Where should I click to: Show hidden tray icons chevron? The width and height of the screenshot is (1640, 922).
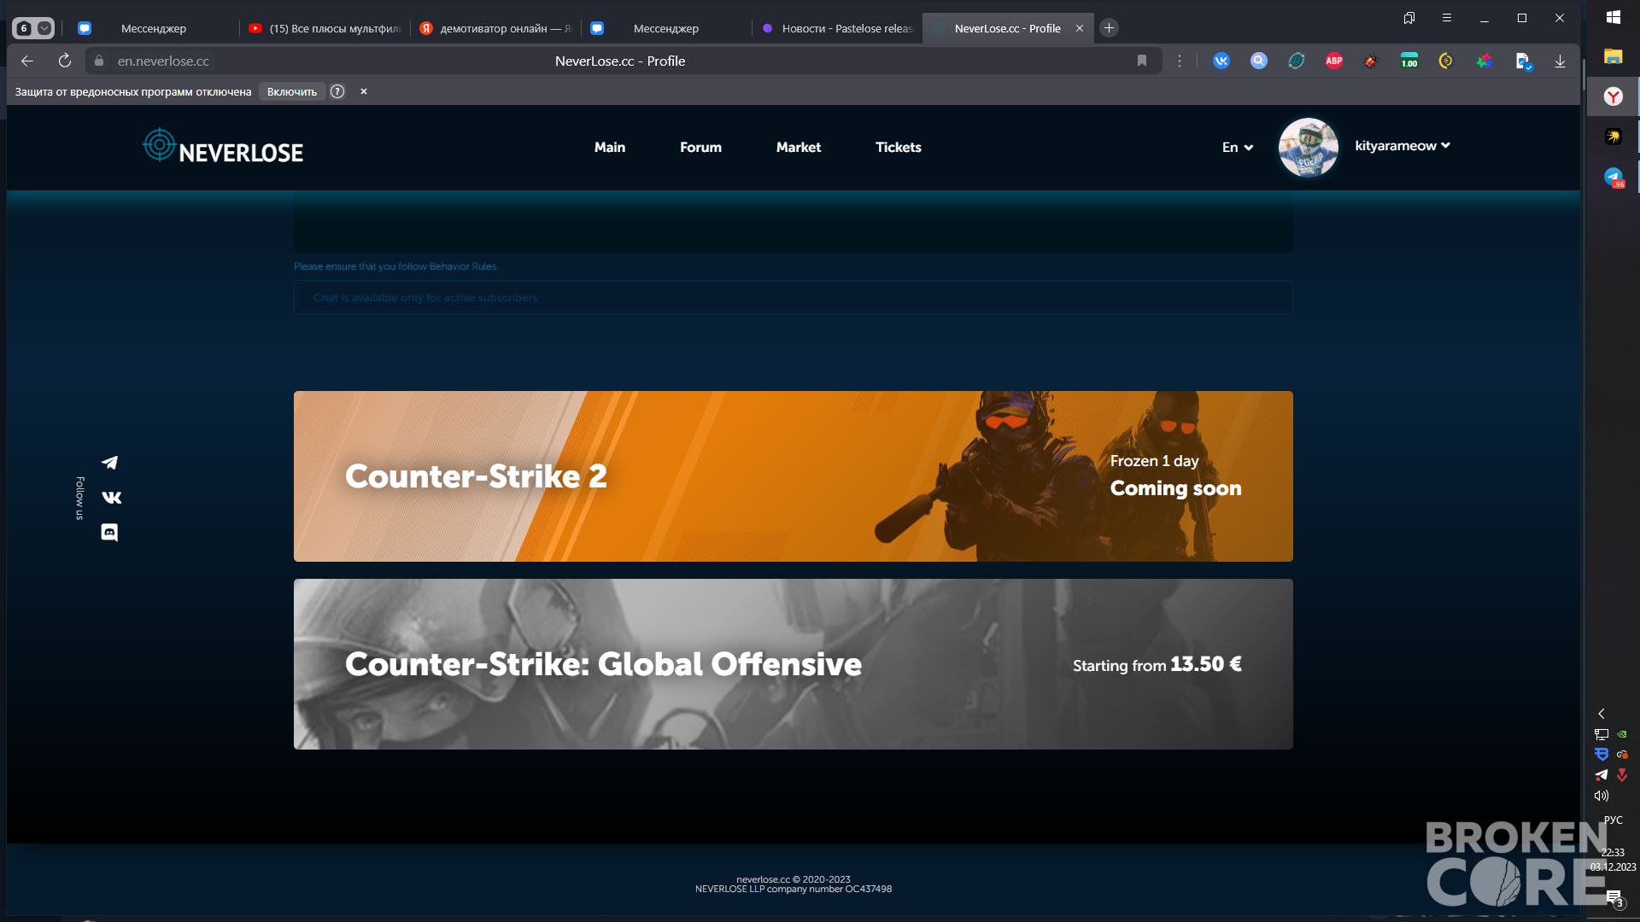1602,714
